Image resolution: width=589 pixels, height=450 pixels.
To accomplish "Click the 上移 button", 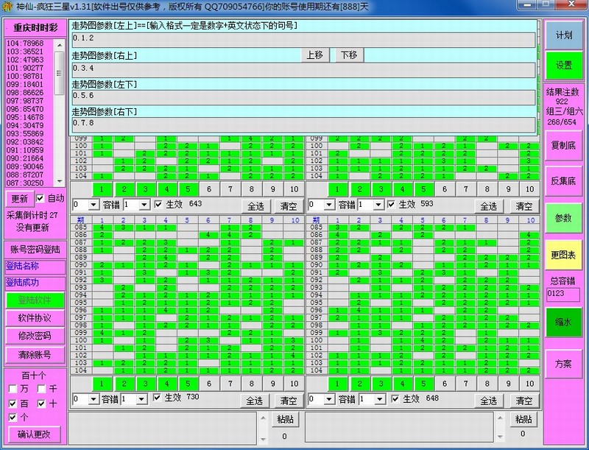I will click(x=314, y=55).
